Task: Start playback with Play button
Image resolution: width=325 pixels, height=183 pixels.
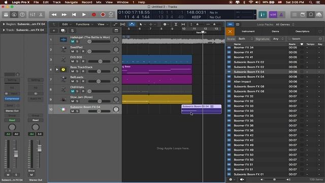Action: (84, 15)
